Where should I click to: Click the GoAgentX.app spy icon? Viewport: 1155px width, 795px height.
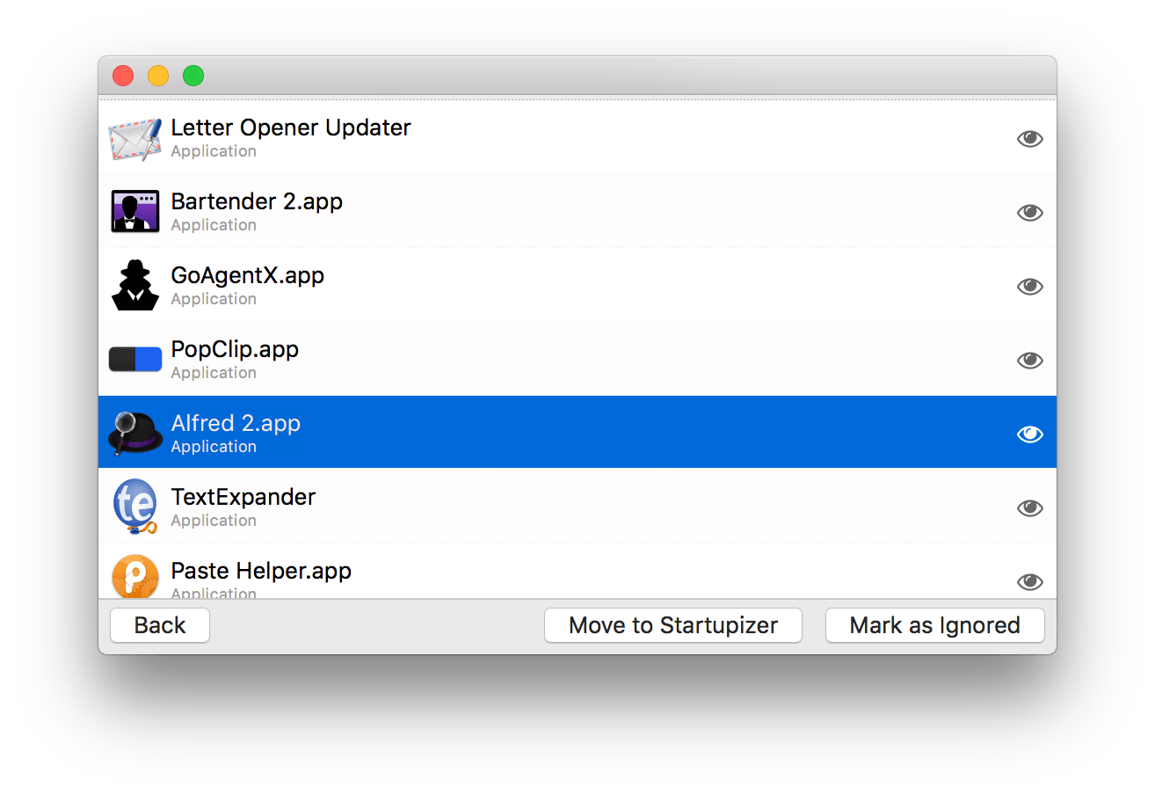(135, 286)
